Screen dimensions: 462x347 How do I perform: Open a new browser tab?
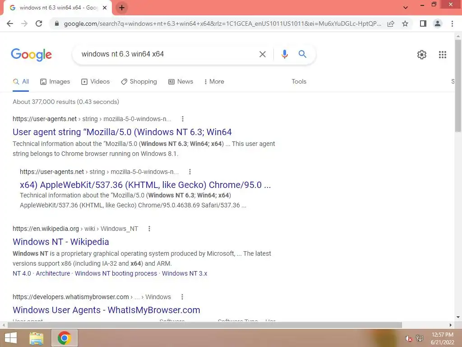[x=122, y=8]
